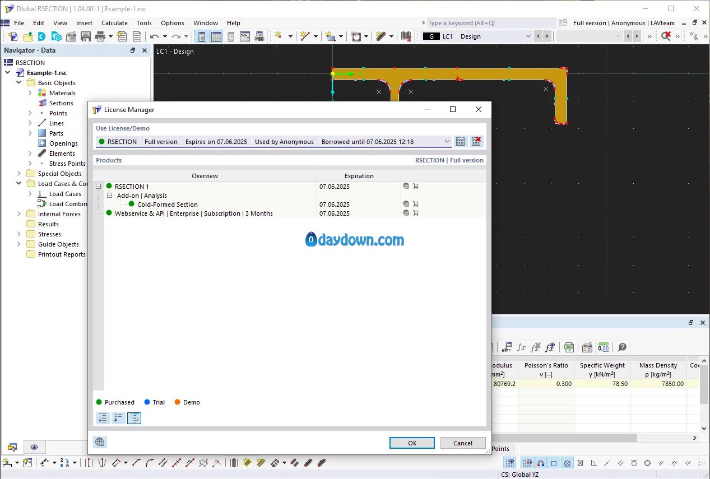Go to previous load case arrow
The width and height of the screenshot is (710, 479).
[538, 36]
